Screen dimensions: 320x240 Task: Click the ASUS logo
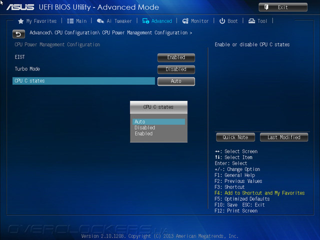click(20, 7)
